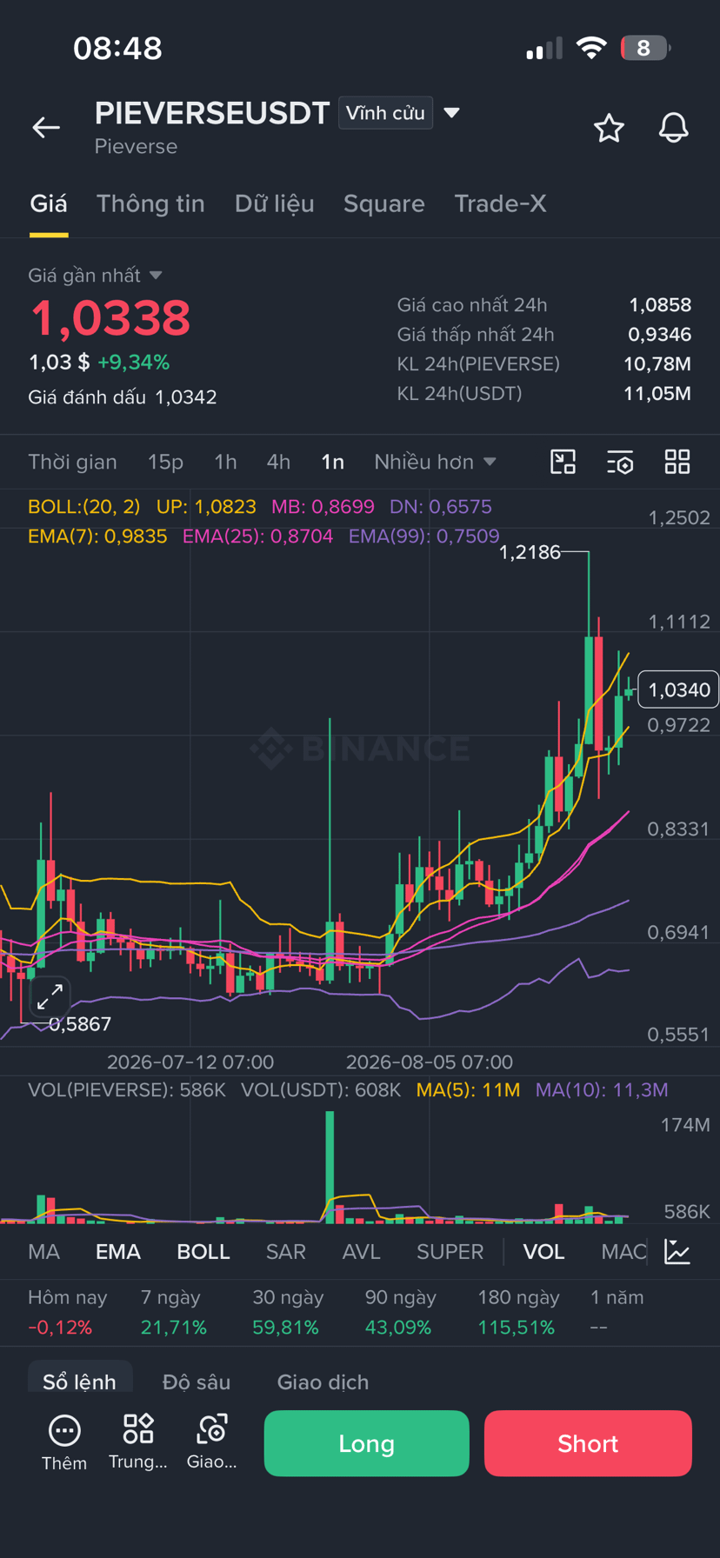Open contract type dropdown next to Vĩnh cửu
The width and height of the screenshot is (720, 1558).
pos(451,112)
